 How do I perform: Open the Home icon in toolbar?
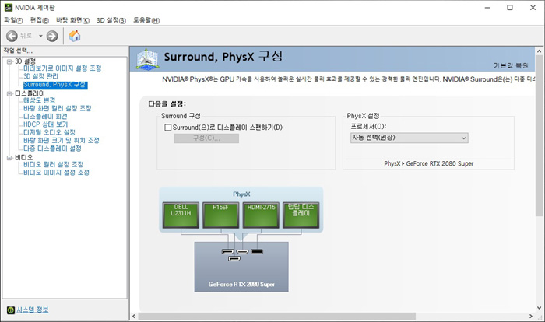coord(75,36)
